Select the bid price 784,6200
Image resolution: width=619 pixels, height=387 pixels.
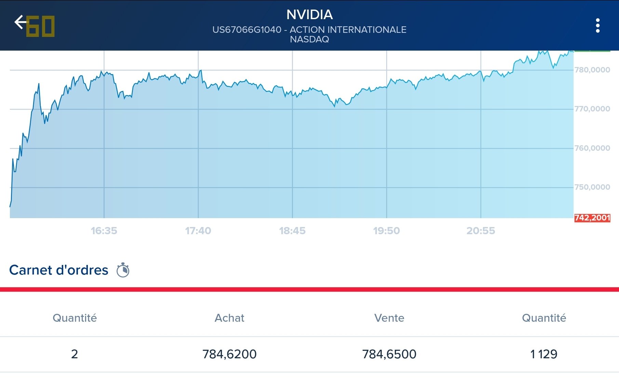tap(229, 354)
